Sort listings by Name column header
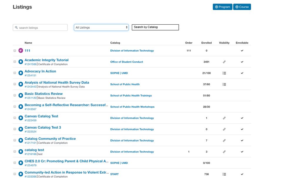The height and width of the screenshot is (178, 293). [x=28, y=43]
